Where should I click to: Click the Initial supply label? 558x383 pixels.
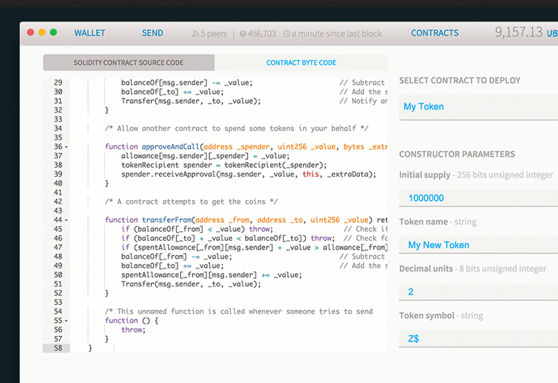pyautogui.click(x=425, y=175)
